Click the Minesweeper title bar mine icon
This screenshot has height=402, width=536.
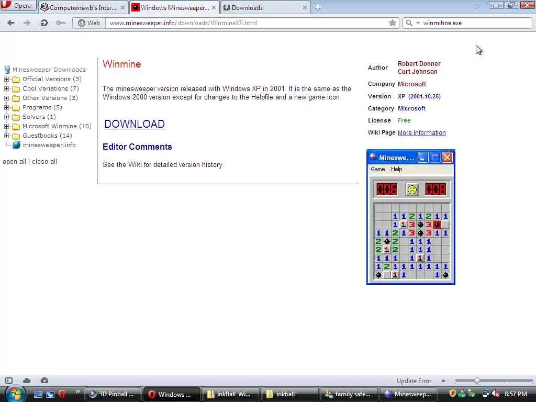tap(373, 157)
